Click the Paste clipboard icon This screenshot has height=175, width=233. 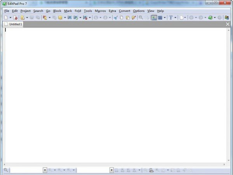[127, 17]
